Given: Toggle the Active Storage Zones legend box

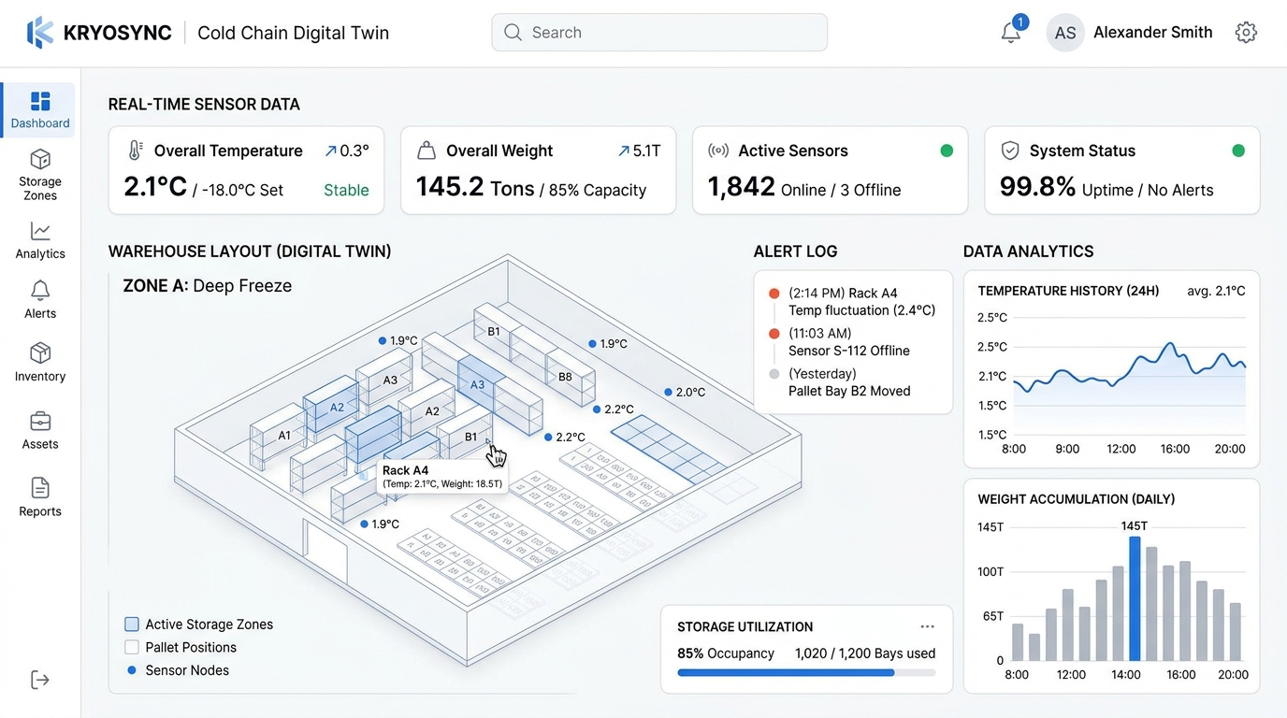Looking at the screenshot, I should coord(132,625).
